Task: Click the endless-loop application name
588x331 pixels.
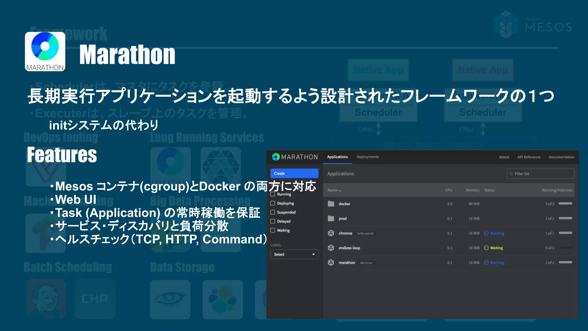Action: [x=349, y=248]
